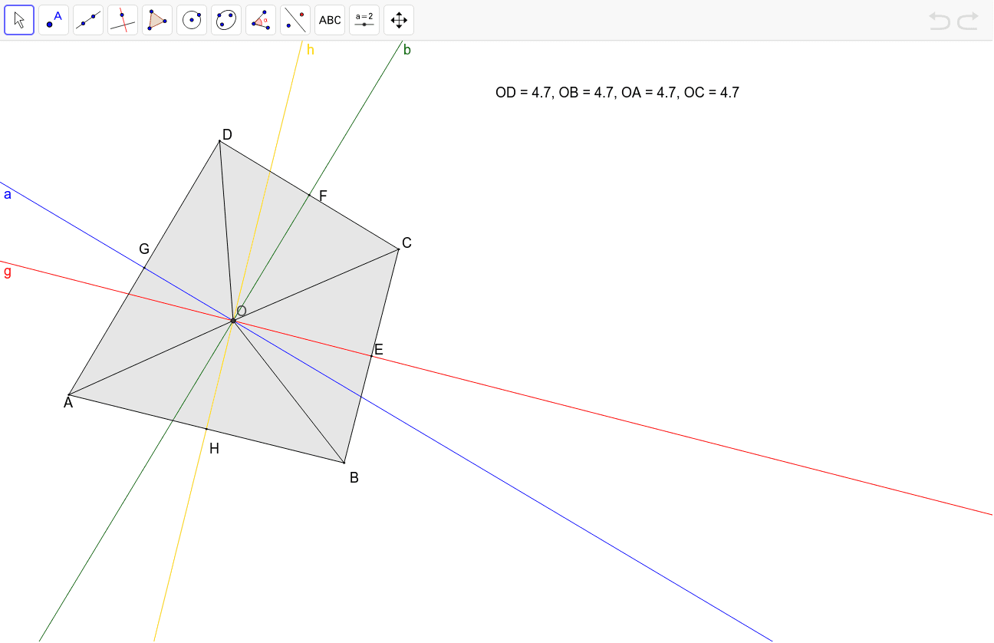Choose the Reflect about Line tool
Viewport: 994px width, 643px height.
(295, 20)
